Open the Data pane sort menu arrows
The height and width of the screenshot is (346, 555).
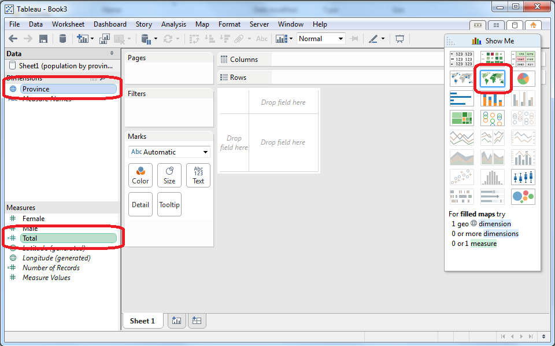coord(112,53)
